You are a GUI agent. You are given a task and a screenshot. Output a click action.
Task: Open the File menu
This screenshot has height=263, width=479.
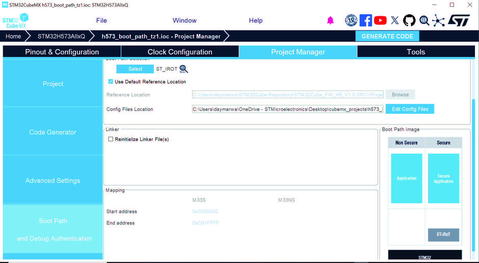(102, 20)
